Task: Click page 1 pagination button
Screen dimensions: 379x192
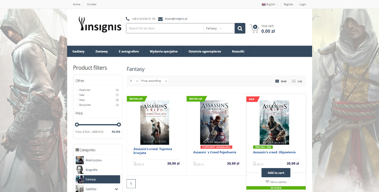Action: (131, 184)
